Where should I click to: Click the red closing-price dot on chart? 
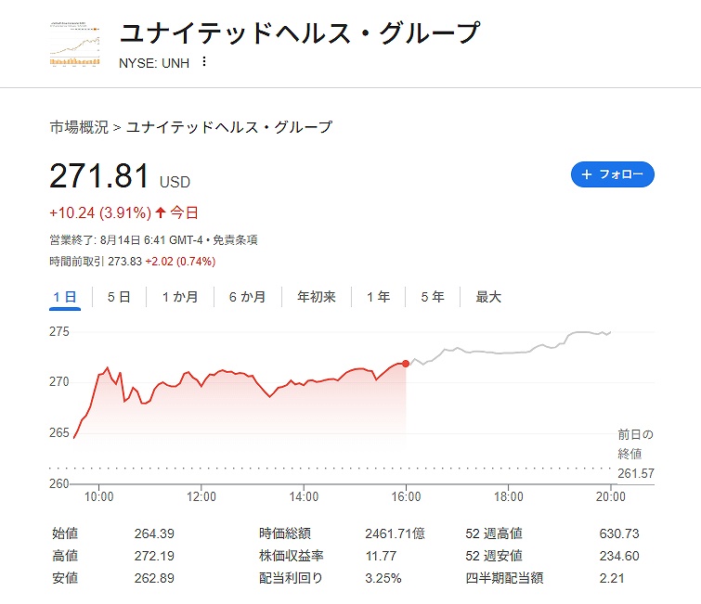coord(406,364)
